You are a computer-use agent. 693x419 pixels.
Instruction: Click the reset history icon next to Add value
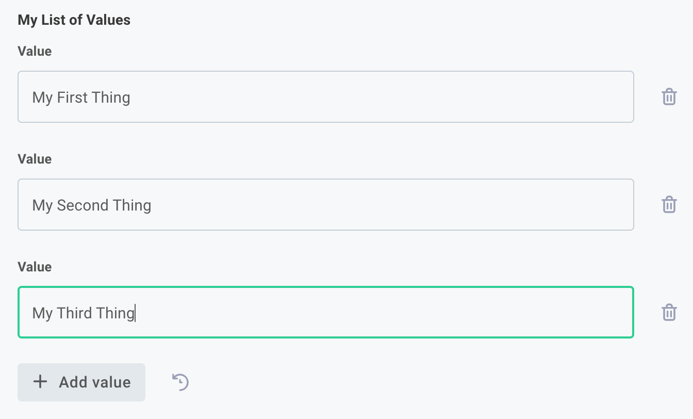pos(179,382)
